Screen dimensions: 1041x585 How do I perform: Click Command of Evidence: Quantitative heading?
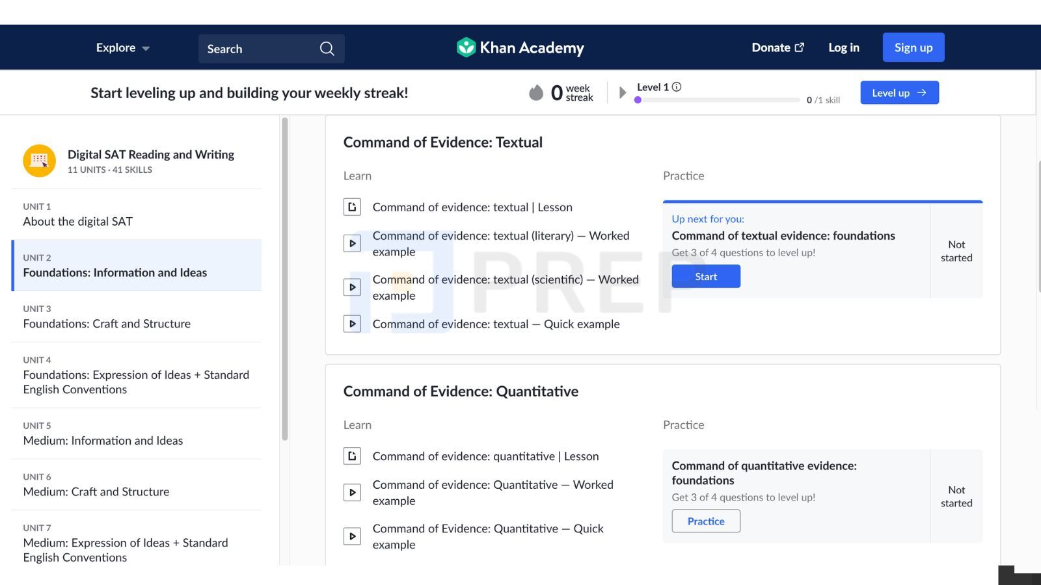point(461,391)
